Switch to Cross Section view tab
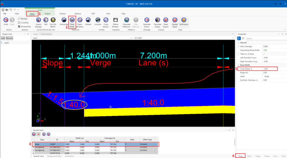287x158 pixels. click(x=46, y=34)
